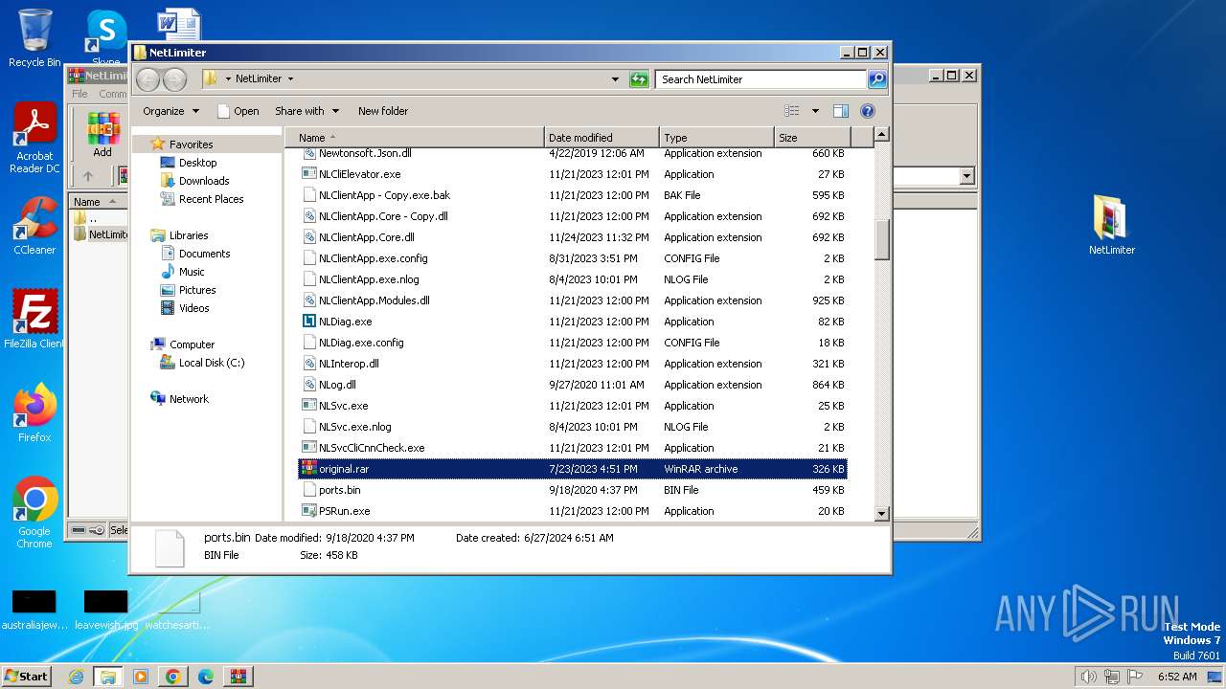Select Recent Places in navigation pane
The image size is (1226, 689).
click(x=211, y=199)
